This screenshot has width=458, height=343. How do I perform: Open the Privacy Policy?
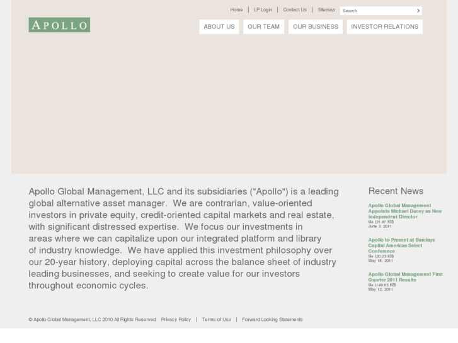pyautogui.click(x=176, y=319)
